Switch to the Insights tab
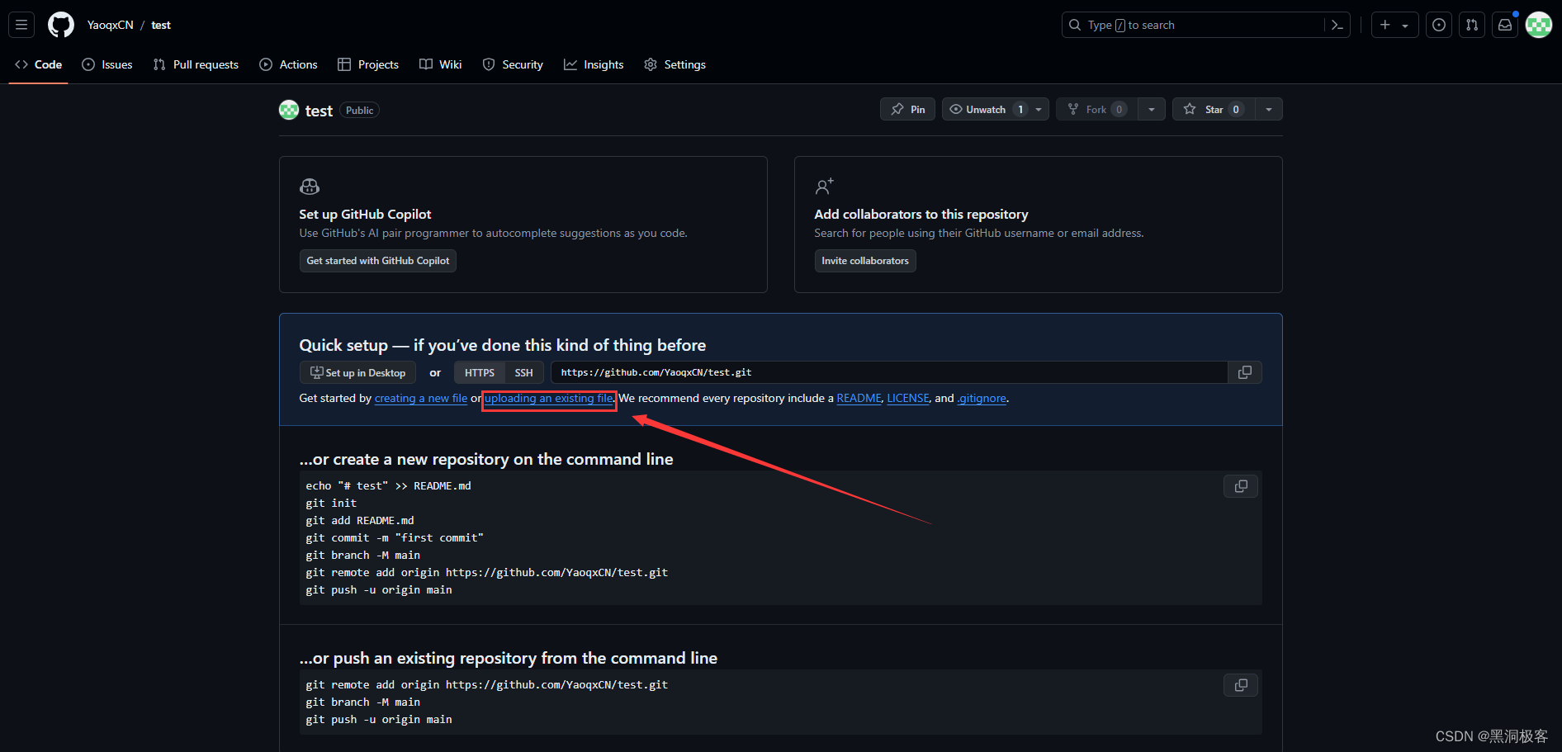Image resolution: width=1562 pixels, height=752 pixels. tap(594, 64)
